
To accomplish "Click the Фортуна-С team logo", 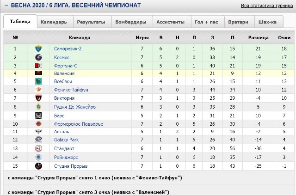I will click(38, 66).
